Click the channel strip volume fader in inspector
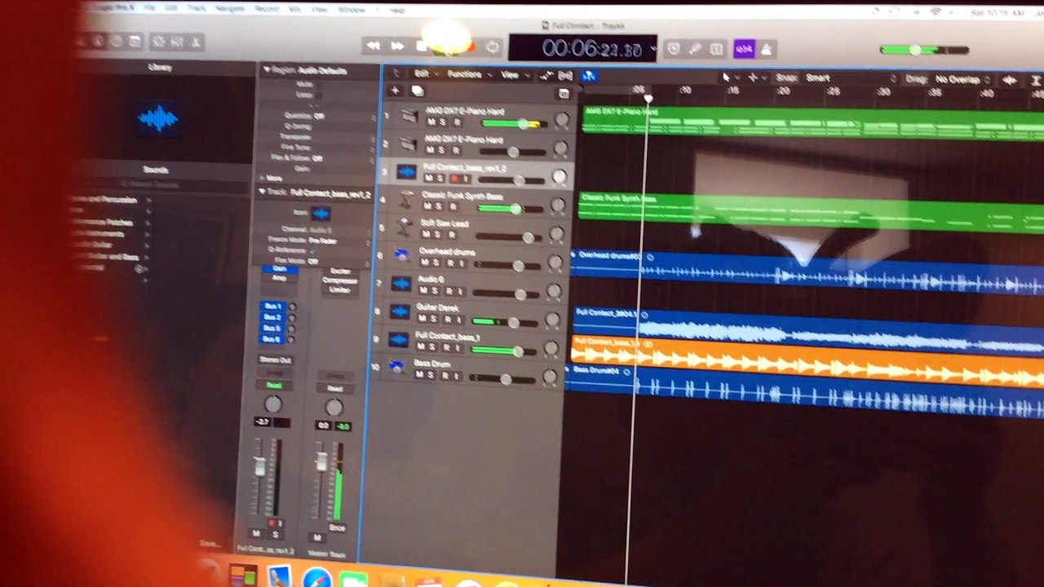Screen dimensions: 1044x587 [x=260, y=466]
